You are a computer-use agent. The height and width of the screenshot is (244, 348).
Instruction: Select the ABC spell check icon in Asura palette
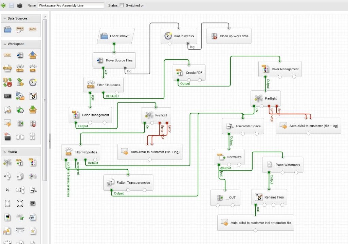click(20, 217)
